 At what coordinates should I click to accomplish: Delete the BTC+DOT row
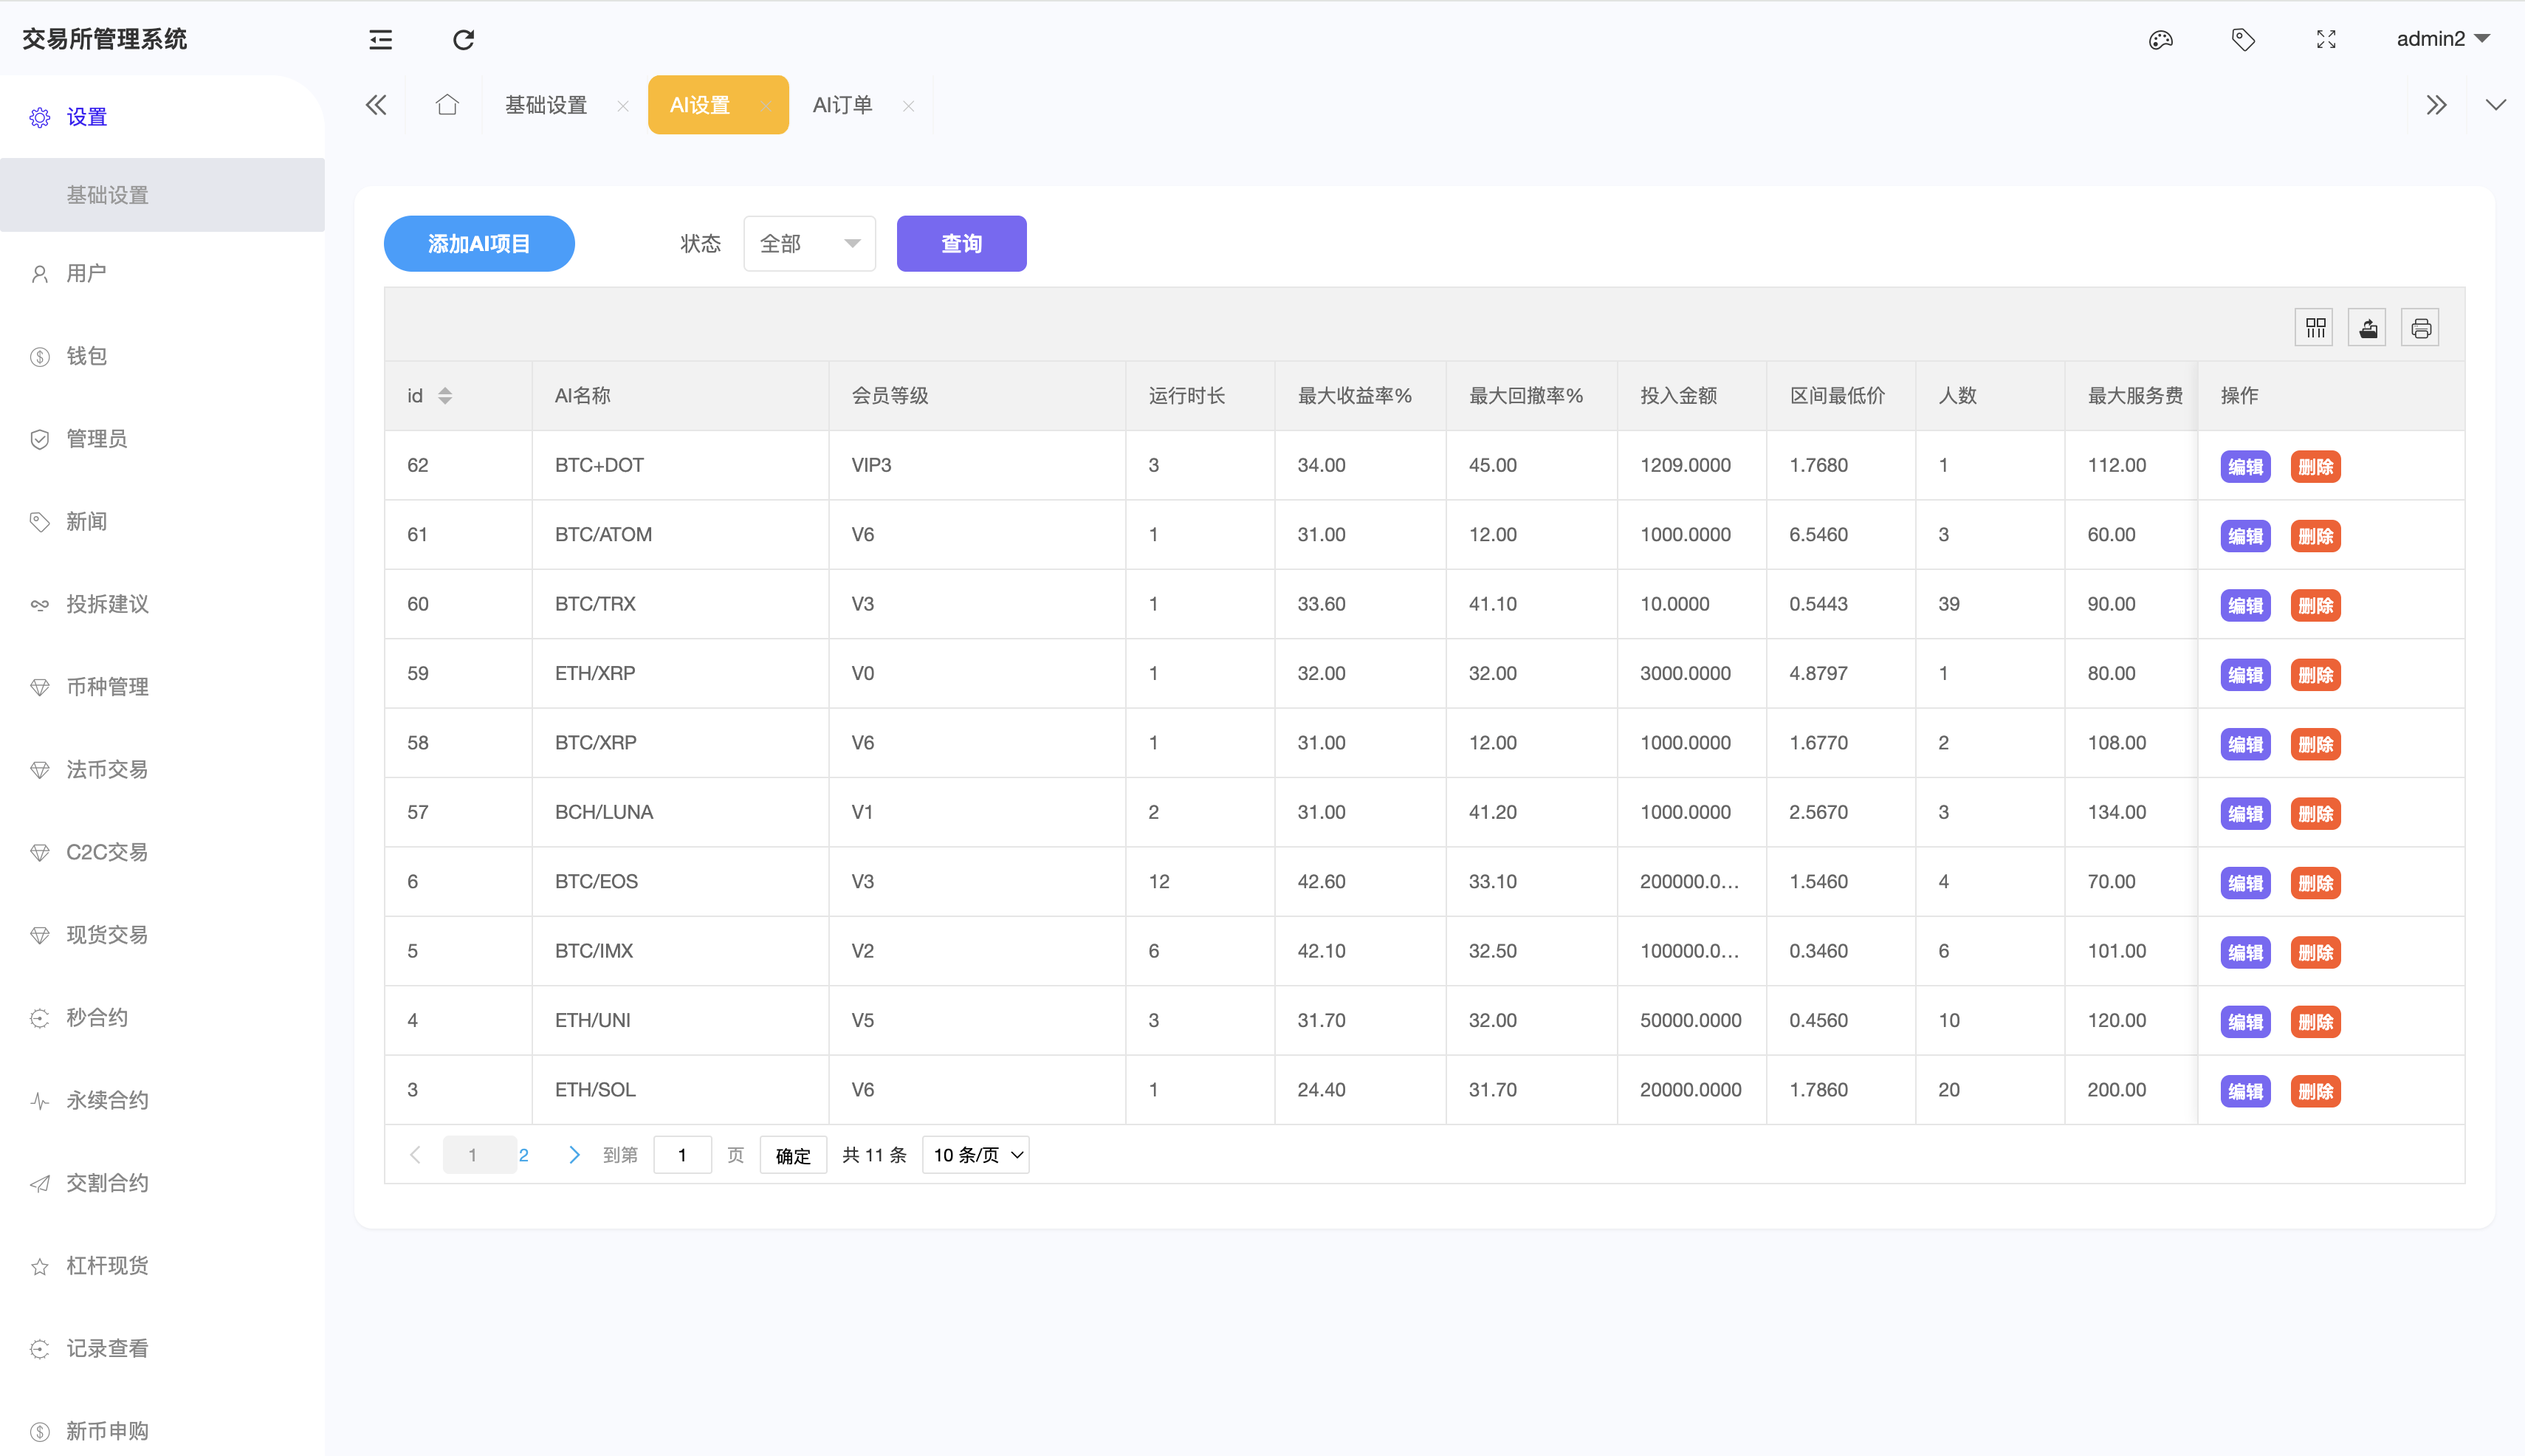2315,466
